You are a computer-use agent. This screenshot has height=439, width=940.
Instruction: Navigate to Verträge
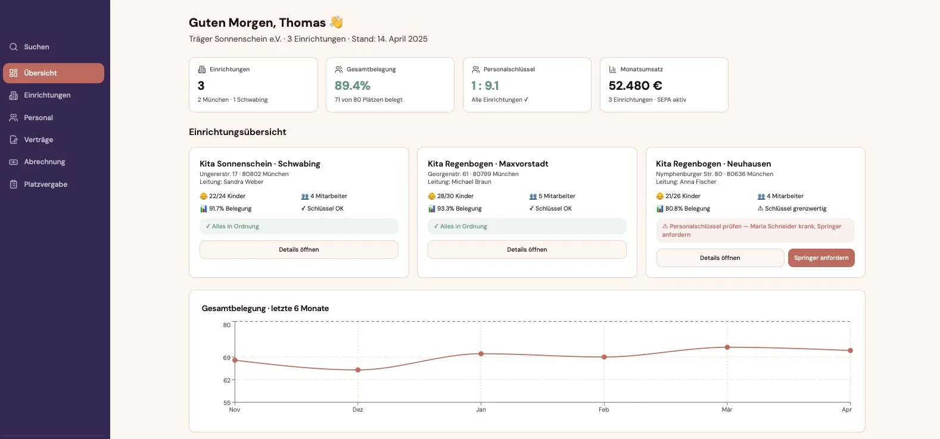(54, 140)
